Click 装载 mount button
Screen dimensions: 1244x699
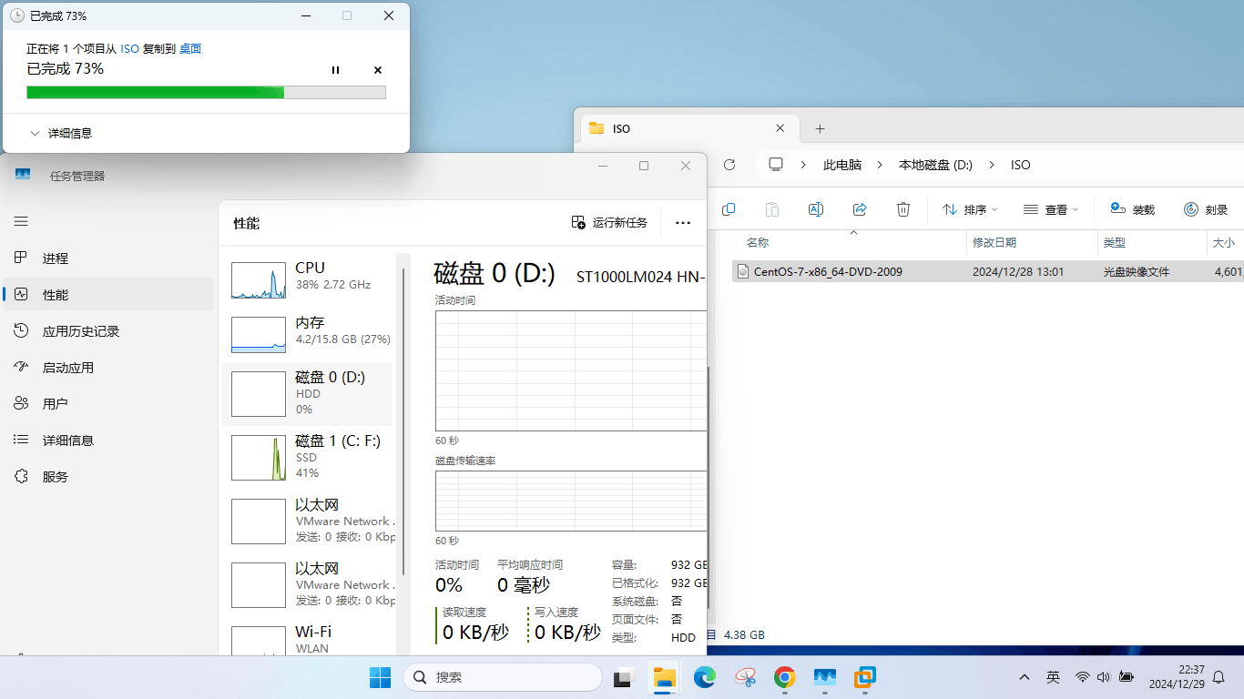pos(1133,209)
